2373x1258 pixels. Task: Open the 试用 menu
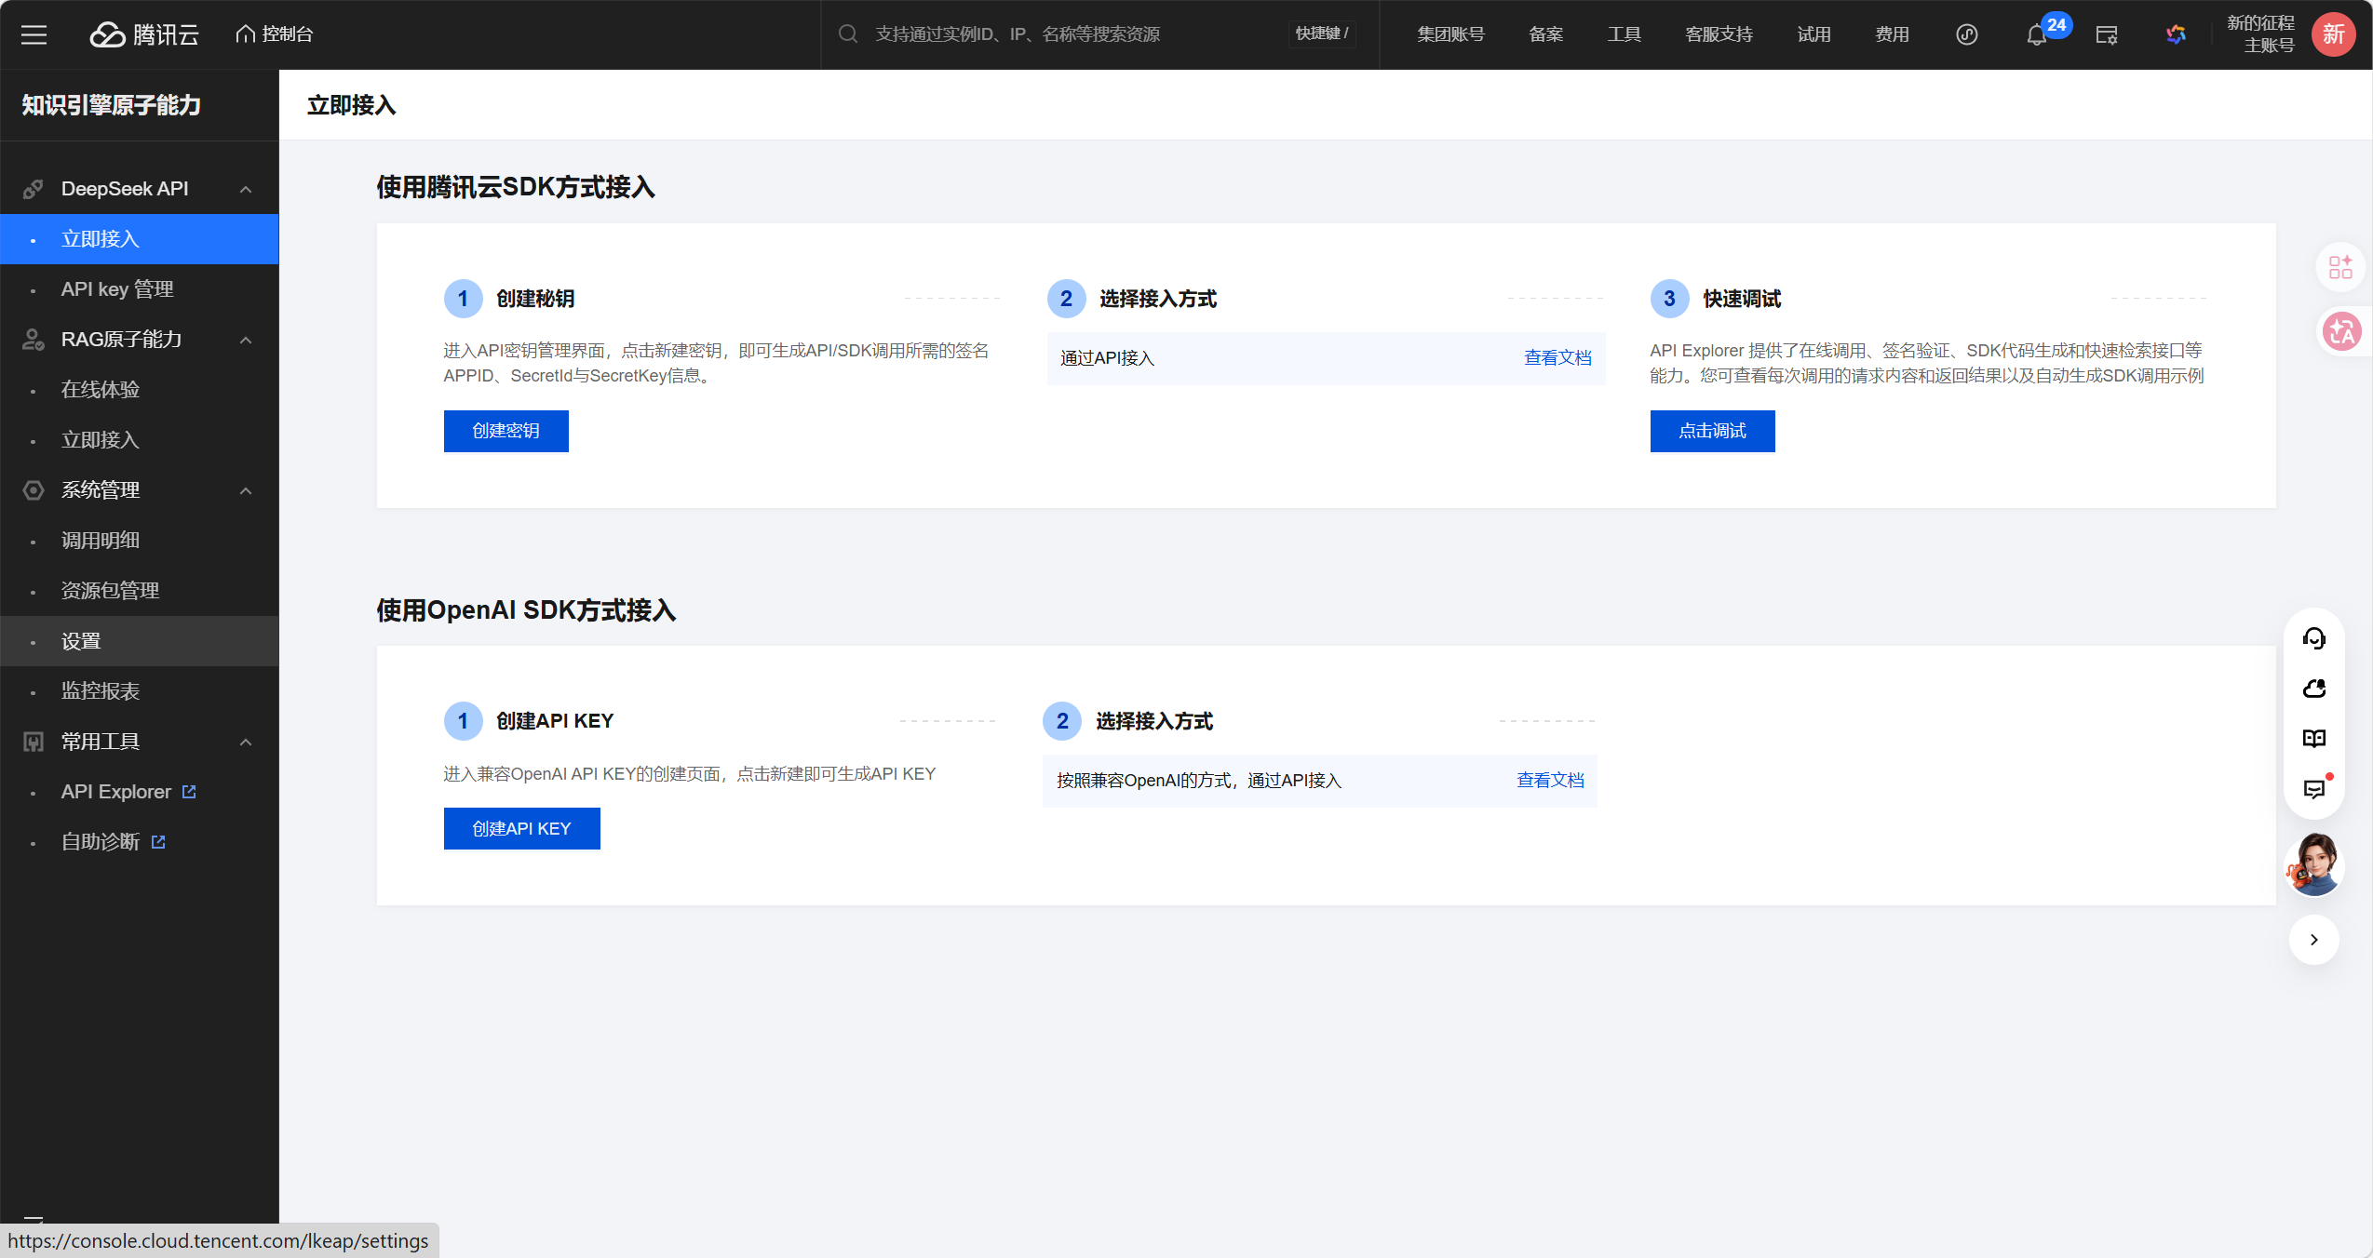pyautogui.click(x=1813, y=34)
